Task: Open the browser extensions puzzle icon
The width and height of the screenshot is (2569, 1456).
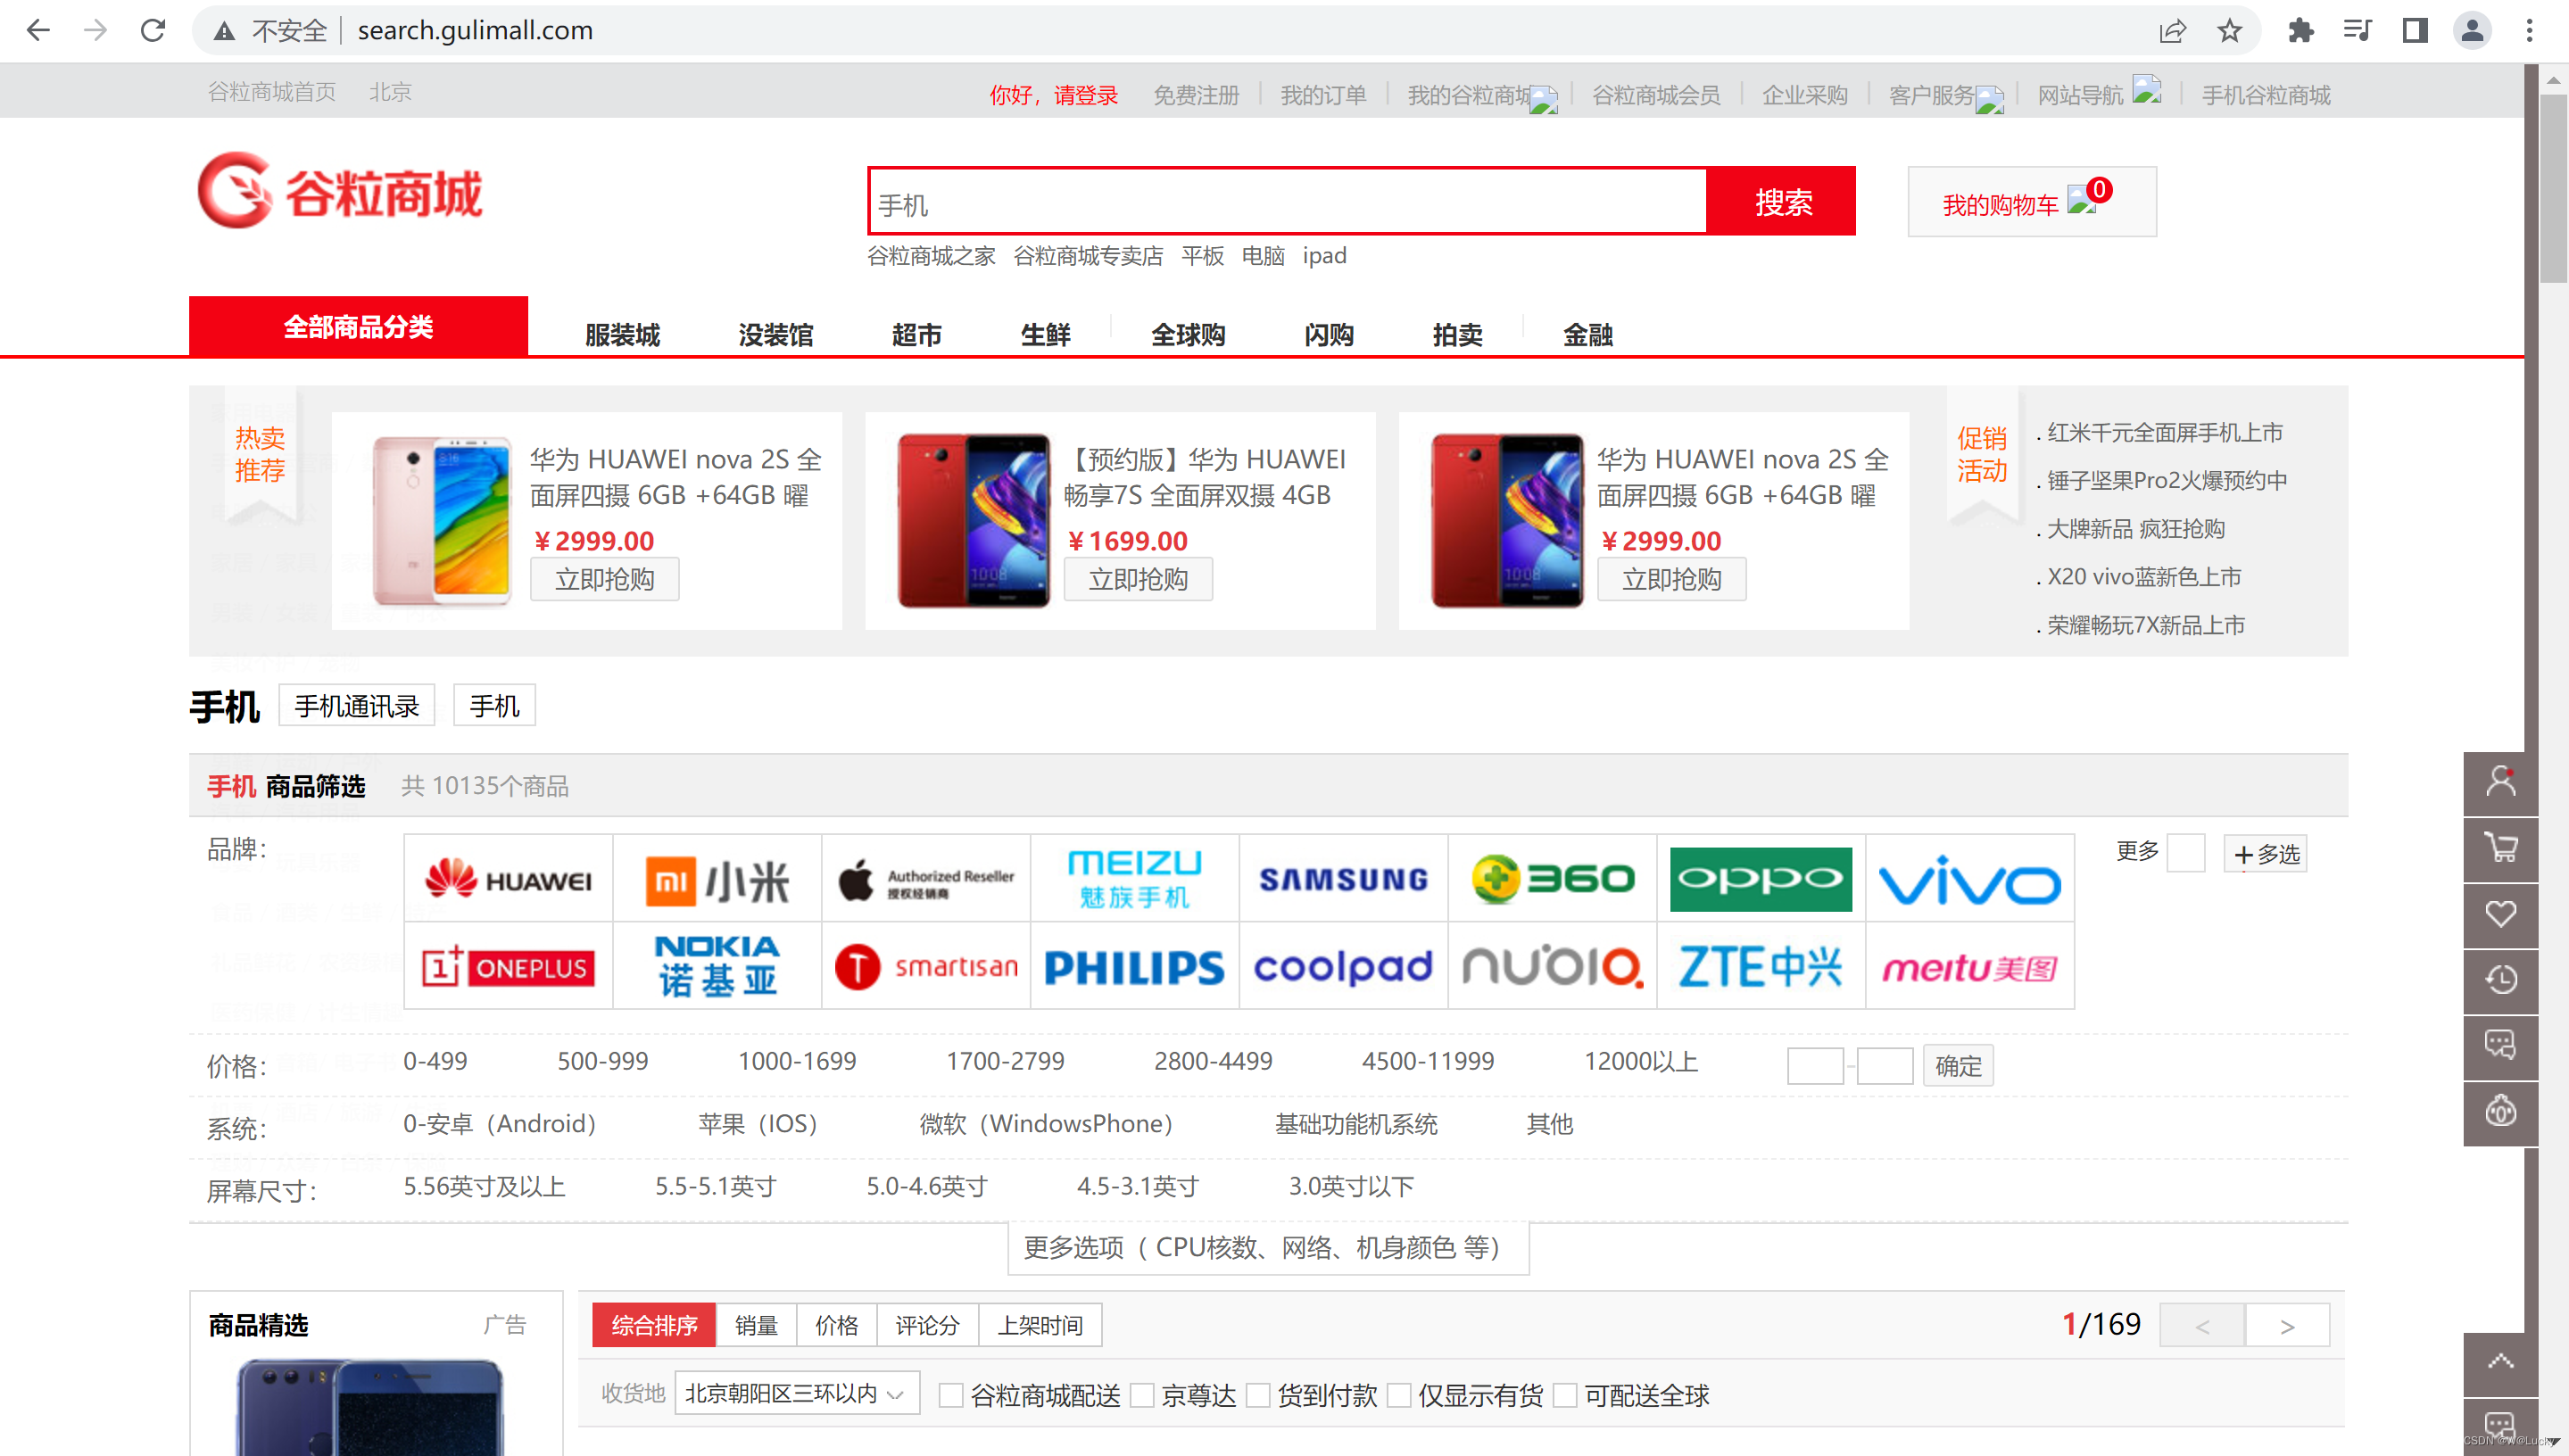Action: point(2300,31)
